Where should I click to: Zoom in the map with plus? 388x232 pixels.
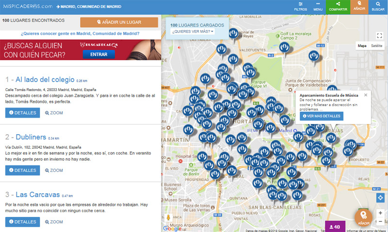click(380, 213)
